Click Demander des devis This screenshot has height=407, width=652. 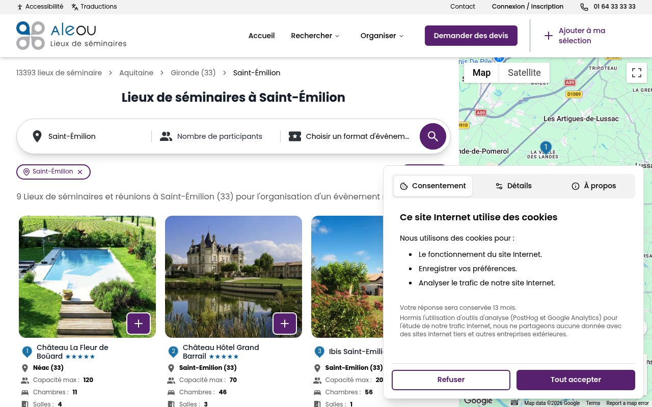[x=471, y=36]
